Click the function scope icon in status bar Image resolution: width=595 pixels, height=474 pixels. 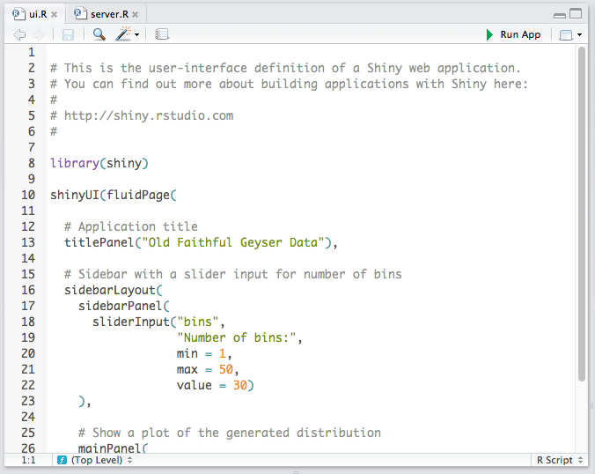click(62, 460)
